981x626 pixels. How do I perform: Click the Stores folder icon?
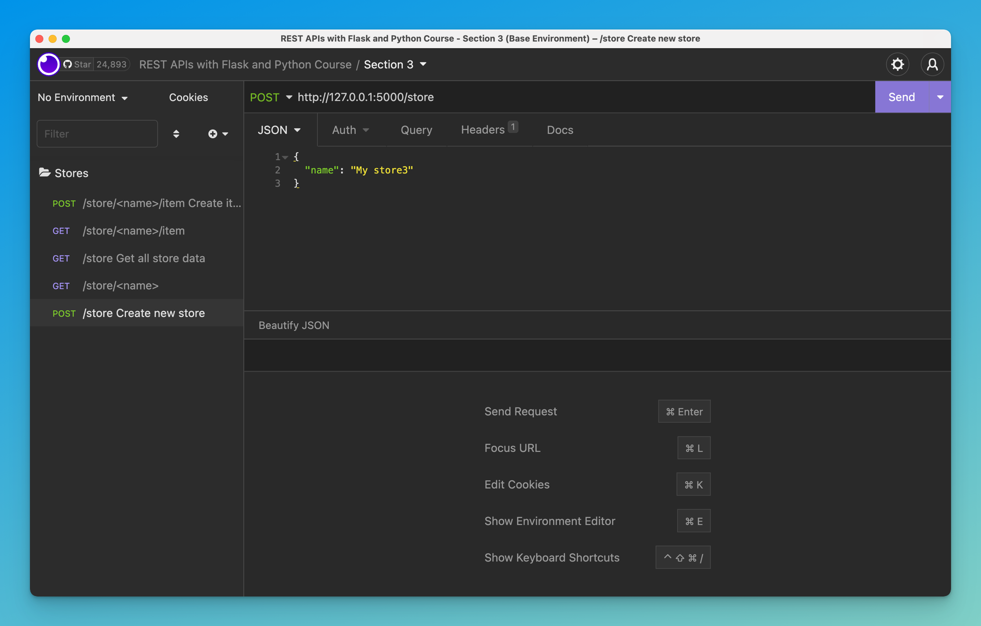[44, 172]
